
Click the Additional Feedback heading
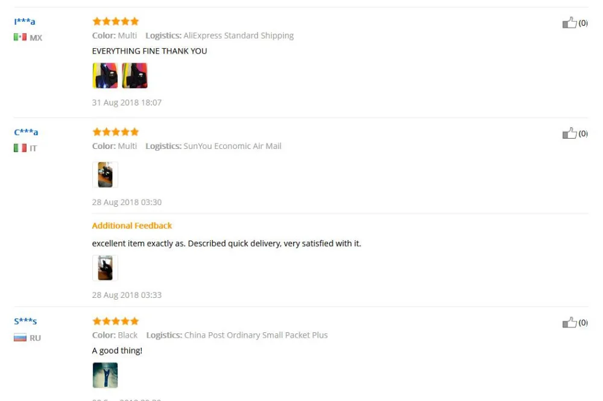(132, 226)
